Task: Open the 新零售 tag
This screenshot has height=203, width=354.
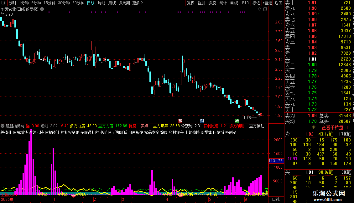Action: [x=206, y=132]
